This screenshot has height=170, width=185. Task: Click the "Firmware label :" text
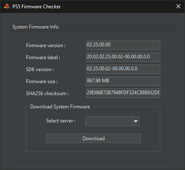43,57
